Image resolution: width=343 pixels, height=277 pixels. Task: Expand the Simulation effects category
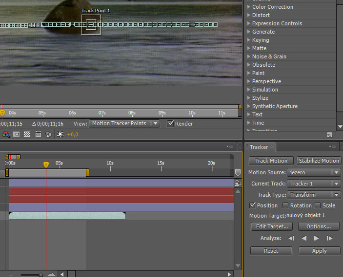(x=248, y=90)
